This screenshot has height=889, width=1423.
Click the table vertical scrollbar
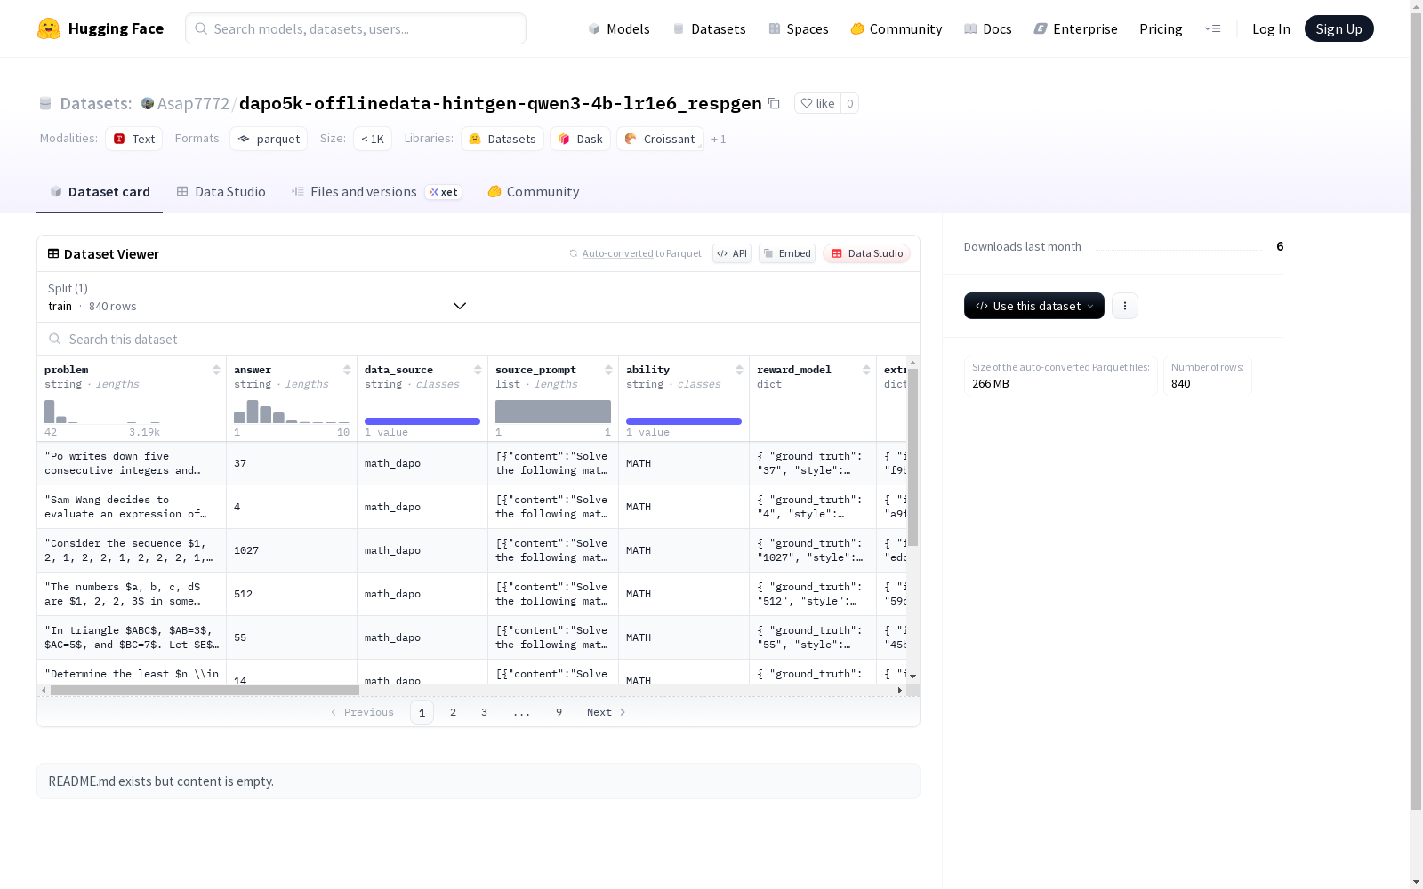tap(913, 457)
